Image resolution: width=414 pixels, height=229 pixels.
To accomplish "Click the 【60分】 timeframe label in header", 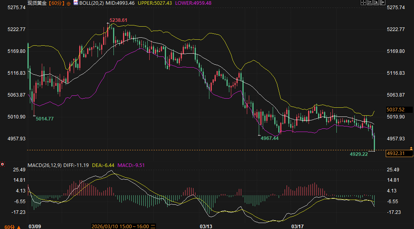I will pos(57,3).
